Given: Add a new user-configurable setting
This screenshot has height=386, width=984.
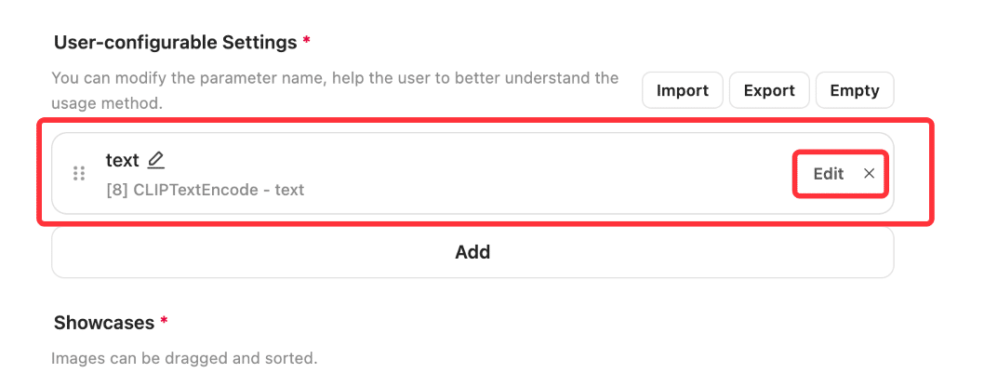Looking at the screenshot, I should [x=472, y=252].
